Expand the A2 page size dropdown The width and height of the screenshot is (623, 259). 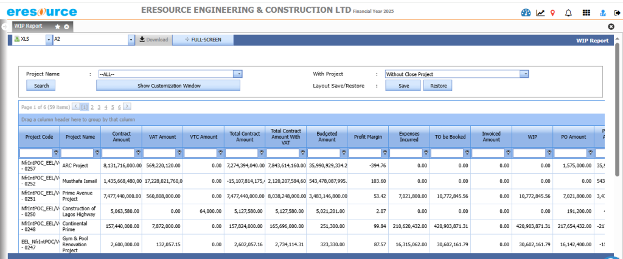(131, 40)
